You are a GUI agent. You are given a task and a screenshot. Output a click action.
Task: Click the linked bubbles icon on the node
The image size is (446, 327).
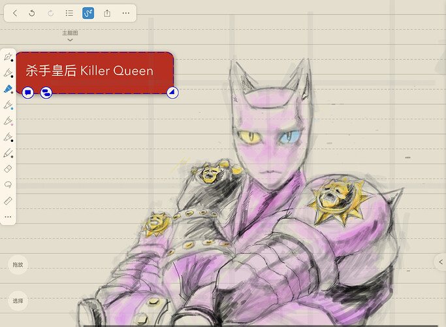click(46, 93)
